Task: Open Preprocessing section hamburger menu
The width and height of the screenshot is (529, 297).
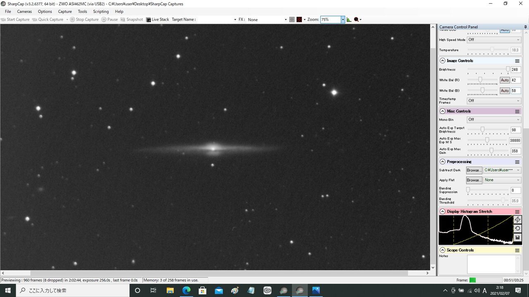Action: [517, 162]
